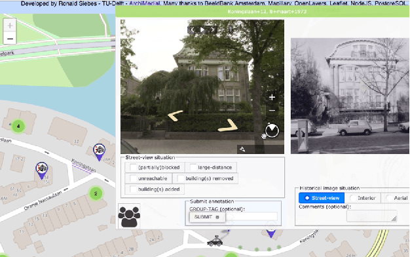The width and height of the screenshot is (410, 257).
Task: Check the building(s) removed checkbox
Action: [181, 178]
